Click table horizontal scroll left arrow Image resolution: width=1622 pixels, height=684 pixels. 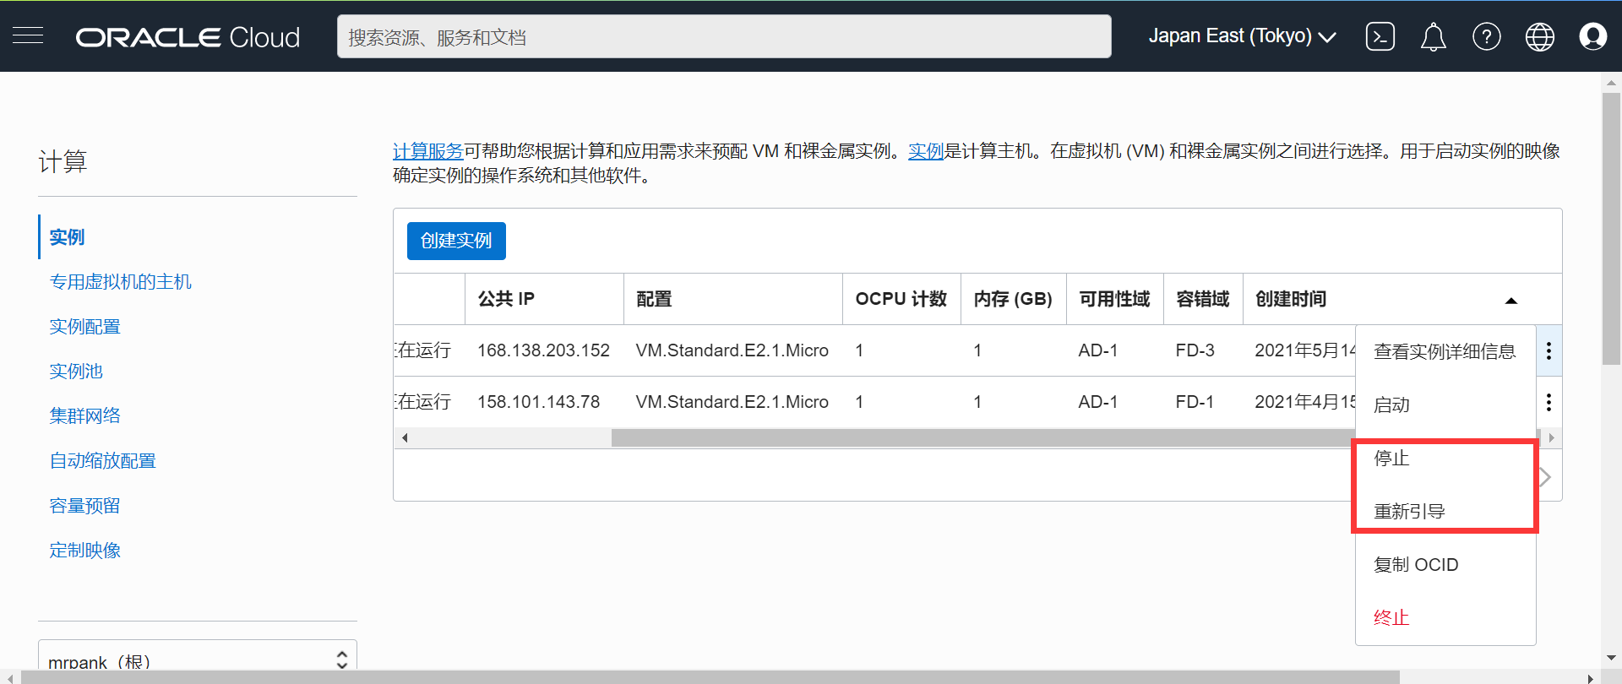405,437
